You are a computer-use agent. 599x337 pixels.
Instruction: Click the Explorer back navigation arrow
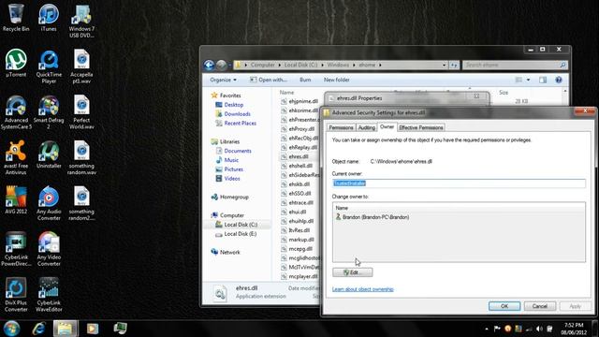[209, 65]
